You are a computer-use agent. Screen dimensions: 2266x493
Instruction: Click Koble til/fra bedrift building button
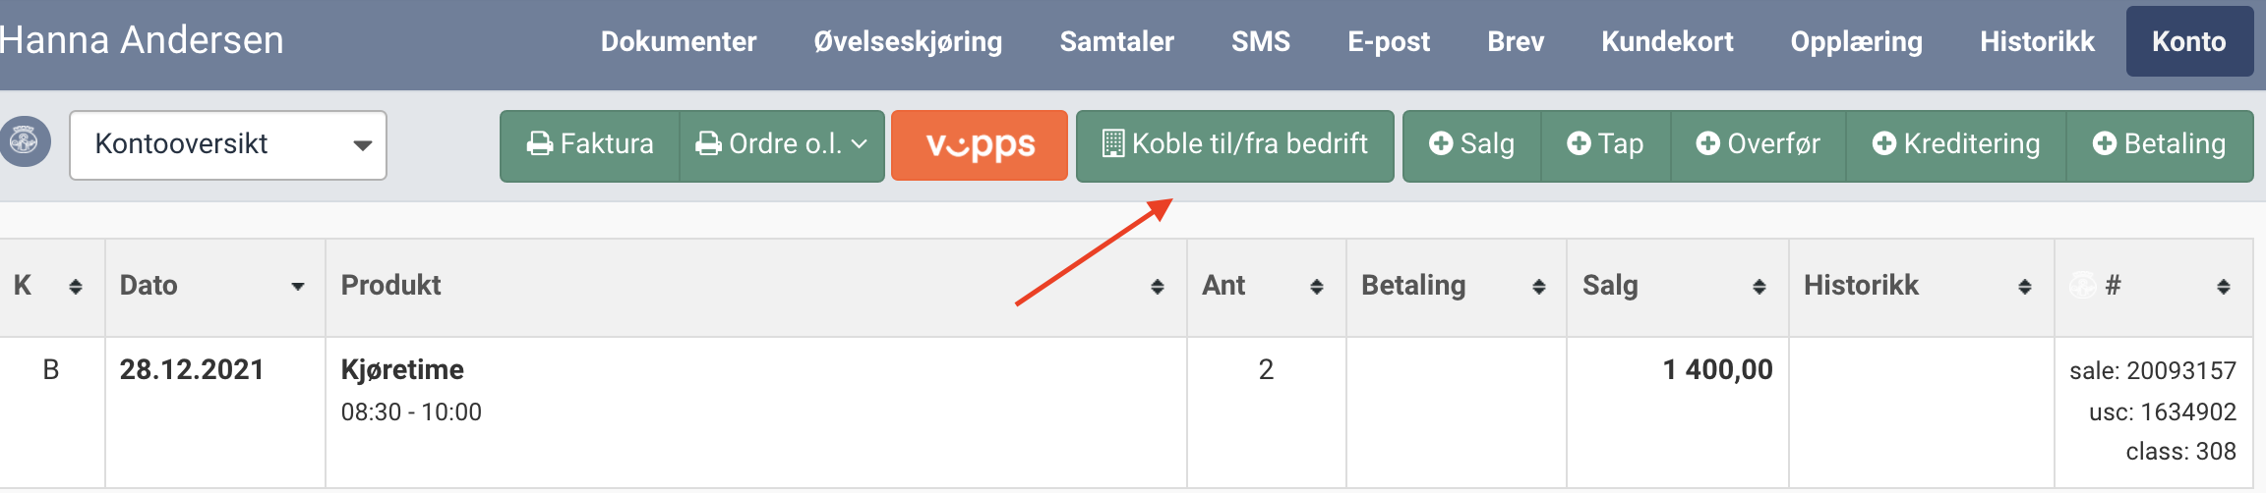click(x=1234, y=145)
